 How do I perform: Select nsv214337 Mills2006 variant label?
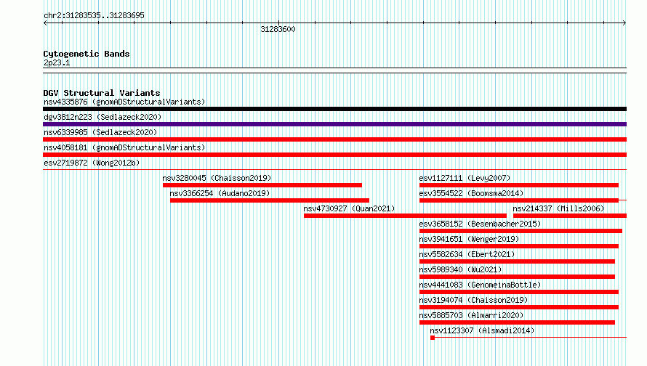558,208
